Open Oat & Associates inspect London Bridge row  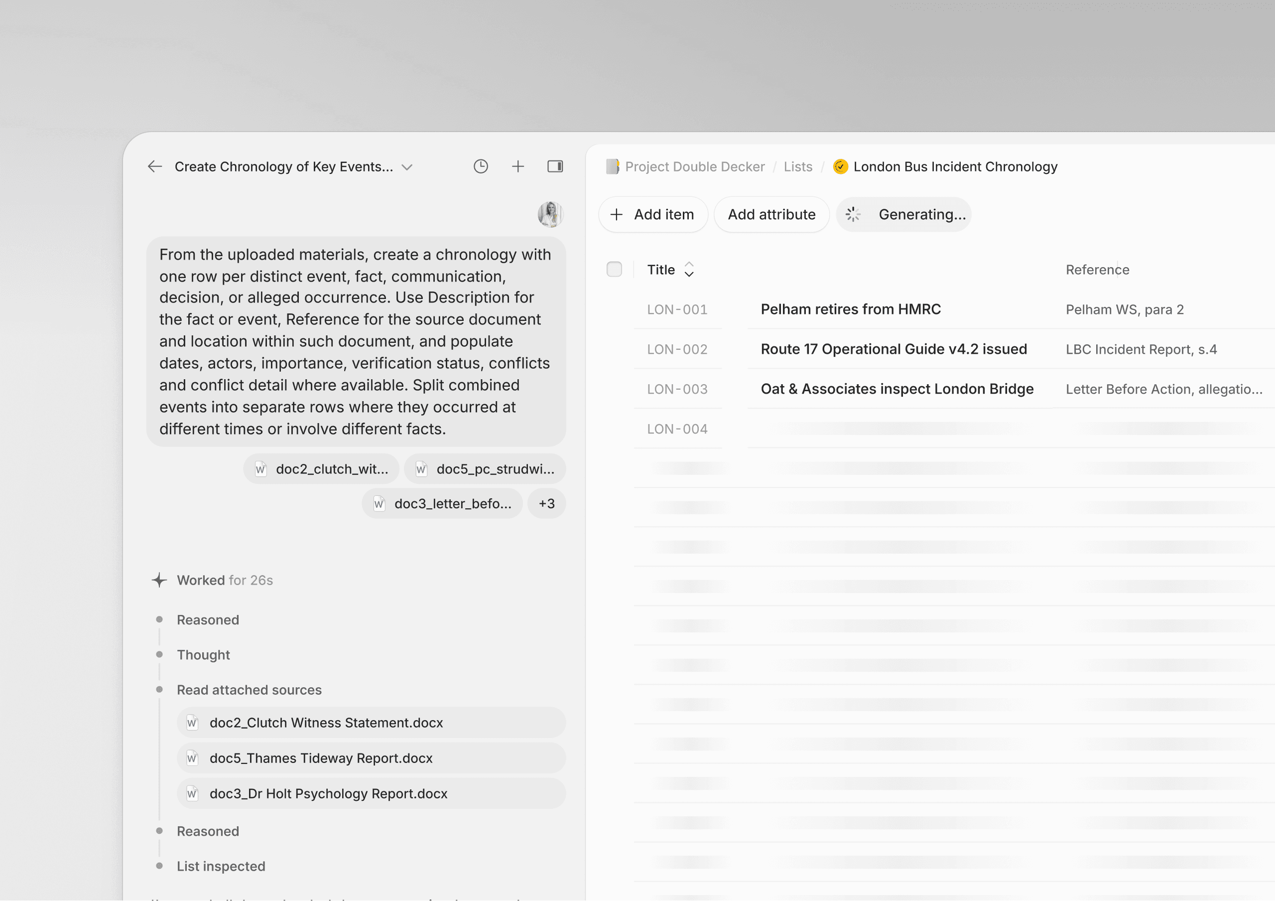click(x=897, y=389)
